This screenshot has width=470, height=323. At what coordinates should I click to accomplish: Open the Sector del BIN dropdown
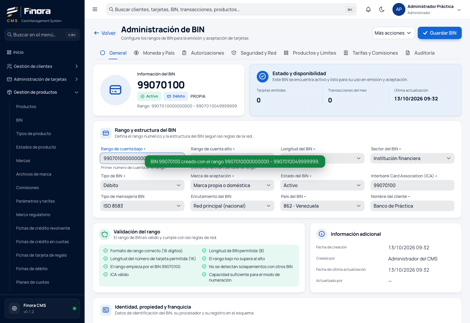pos(412,158)
